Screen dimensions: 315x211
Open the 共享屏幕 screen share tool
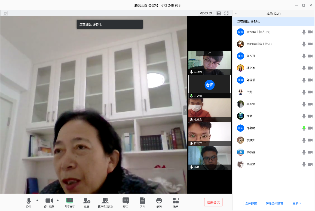pos(70,202)
